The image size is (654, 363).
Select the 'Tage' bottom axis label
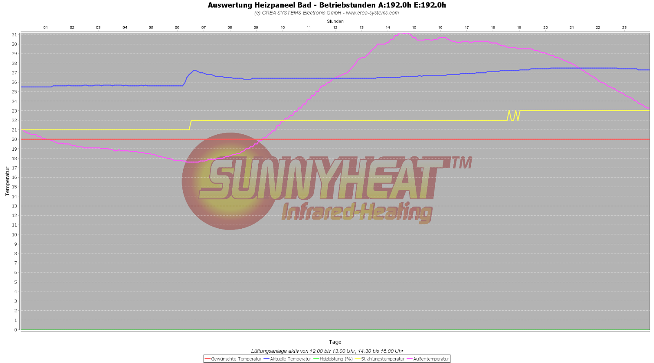click(x=335, y=342)
